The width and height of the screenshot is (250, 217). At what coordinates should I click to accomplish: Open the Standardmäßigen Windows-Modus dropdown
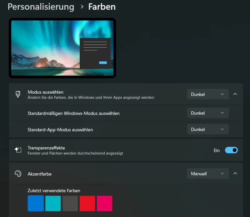[208, 113]
